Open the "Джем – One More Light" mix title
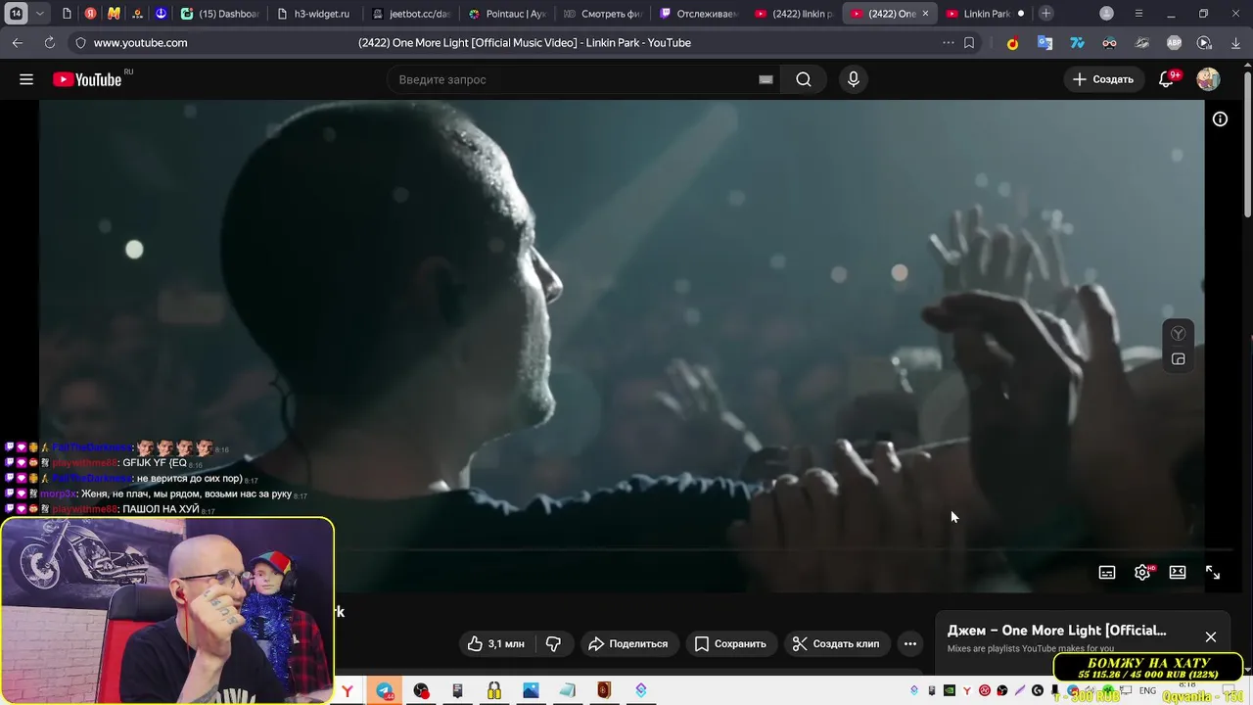Viewport: 1253px width, 705px height. [x=1056, y=631]
